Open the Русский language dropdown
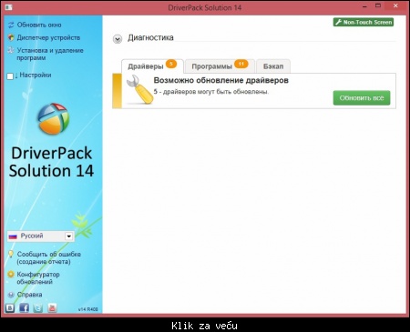The height and width of the screenshot is (332, 410). 40,236
